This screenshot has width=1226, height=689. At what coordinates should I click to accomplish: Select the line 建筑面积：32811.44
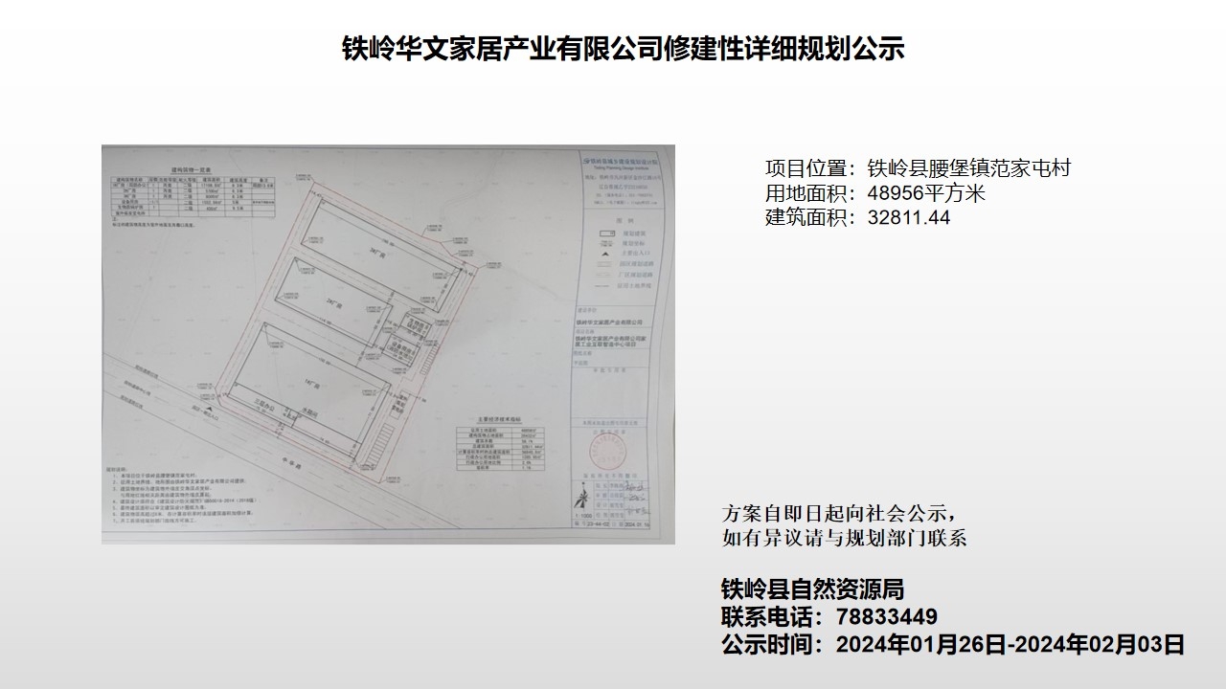pyautogui.click(x=857, y=218)
